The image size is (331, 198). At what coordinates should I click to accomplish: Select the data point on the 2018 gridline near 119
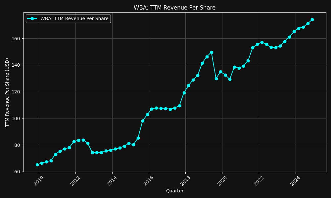pyautogui.click(x=184, y=93)
